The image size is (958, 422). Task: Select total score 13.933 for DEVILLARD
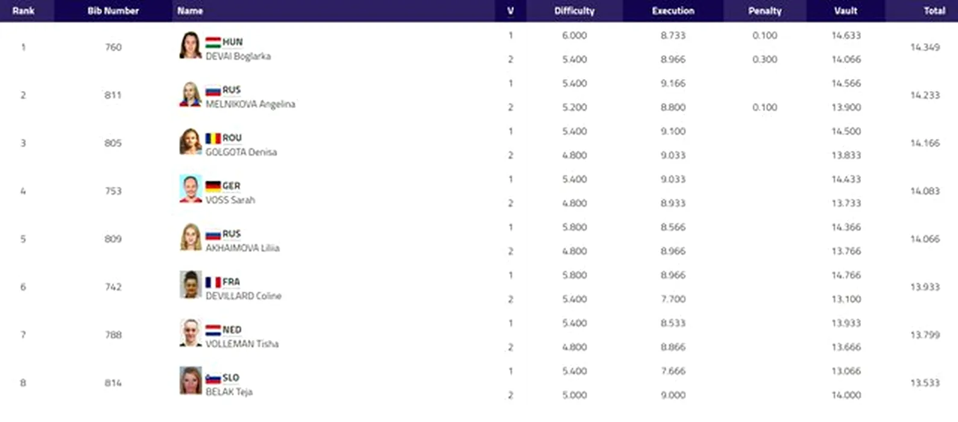pyautogui.click(x=925, y=287)
